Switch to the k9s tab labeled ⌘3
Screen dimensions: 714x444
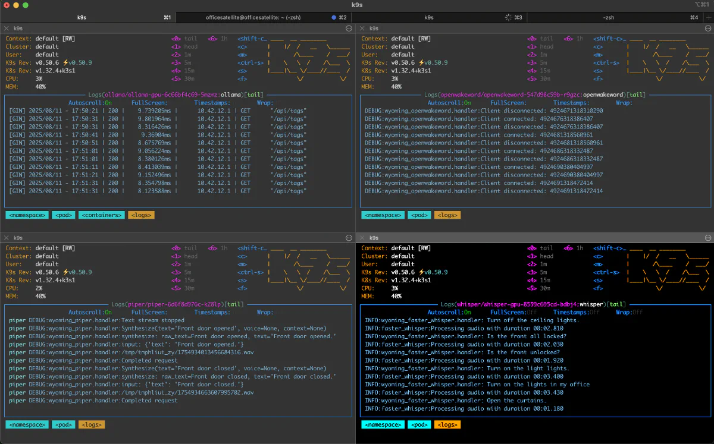click(x=439, y=17)
